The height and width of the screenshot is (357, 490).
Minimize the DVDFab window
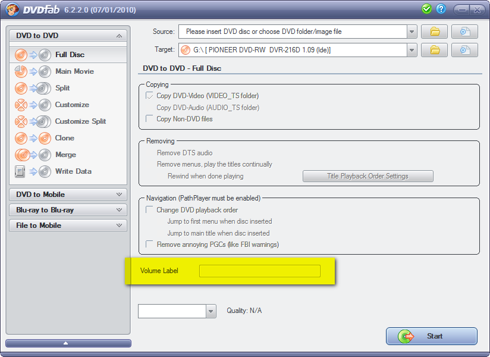[462, 10]
